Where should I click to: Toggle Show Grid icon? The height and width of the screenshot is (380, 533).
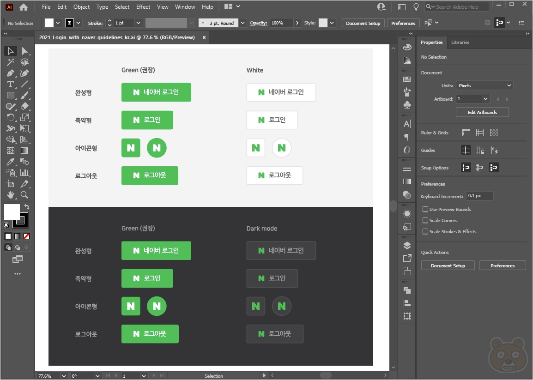tap(479, 133)
